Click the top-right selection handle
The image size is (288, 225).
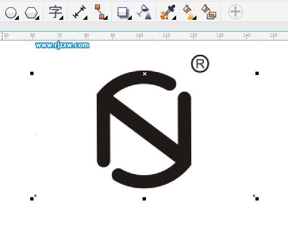257,74
